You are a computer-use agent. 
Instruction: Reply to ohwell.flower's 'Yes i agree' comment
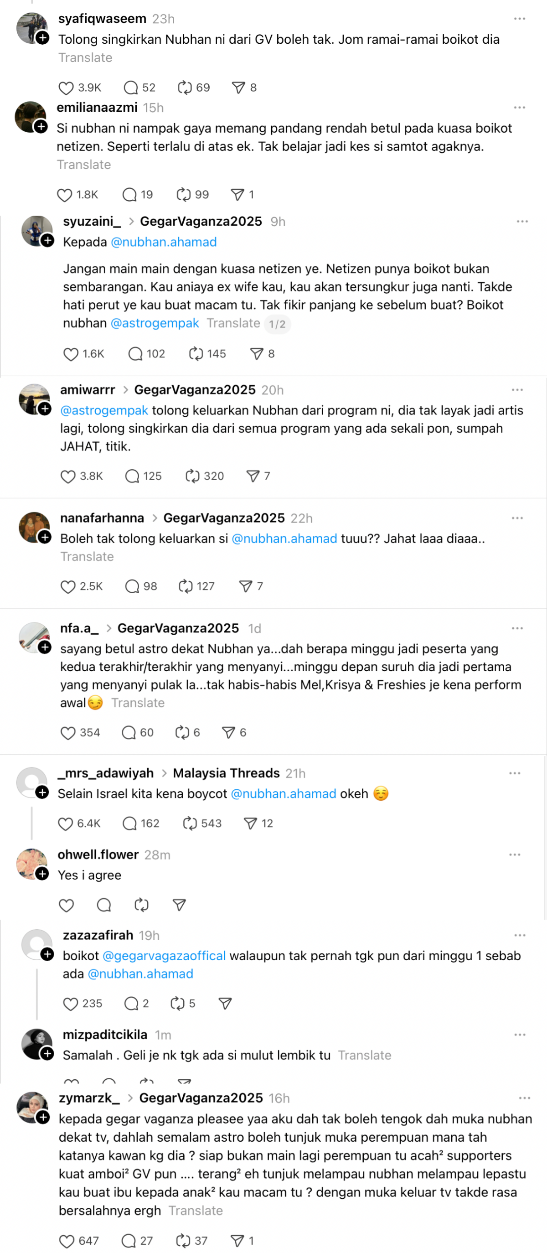103,905
